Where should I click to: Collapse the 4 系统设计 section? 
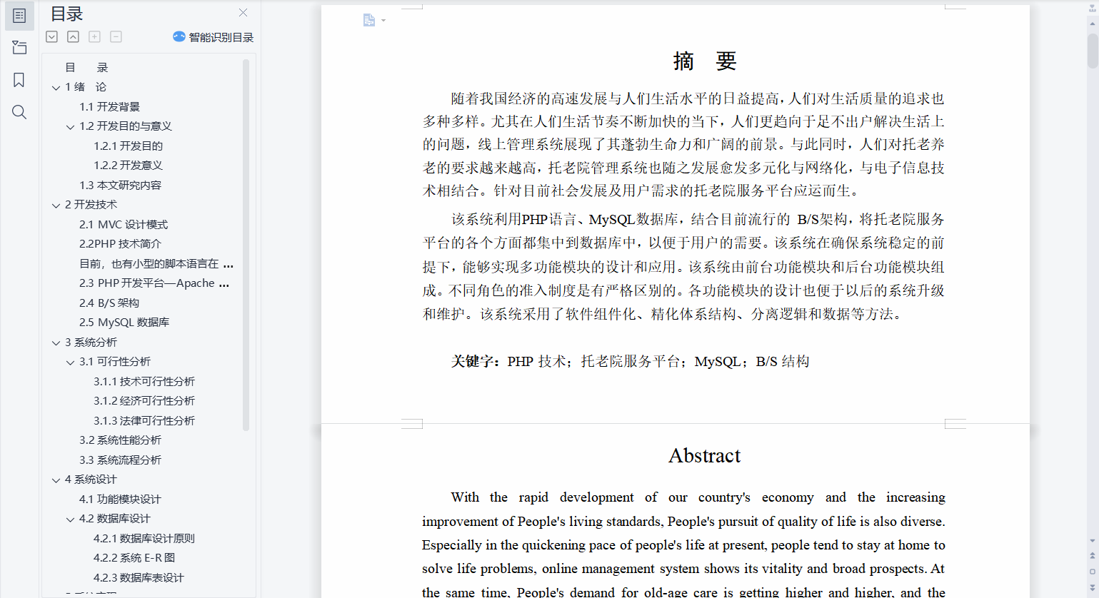tap(56, 480)
